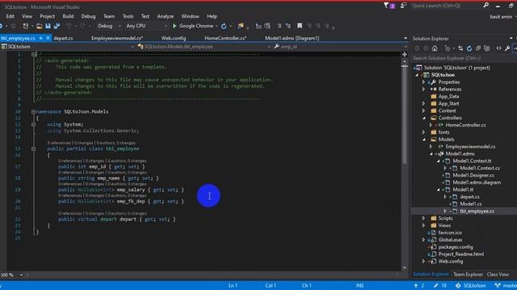Switch to the HomeController.cs tab
Image resolution: width=517 pixels, height=290 pixels.
click(x=225, y=38)
